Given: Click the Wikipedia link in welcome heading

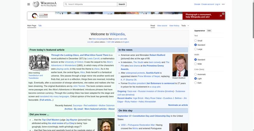Looking at the screenshot, I should coord(117,34).
